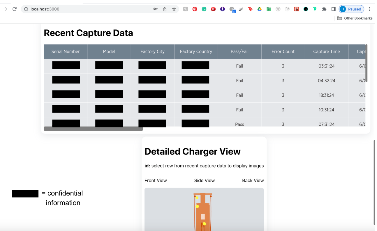View site information for localhost

(26, 9)
